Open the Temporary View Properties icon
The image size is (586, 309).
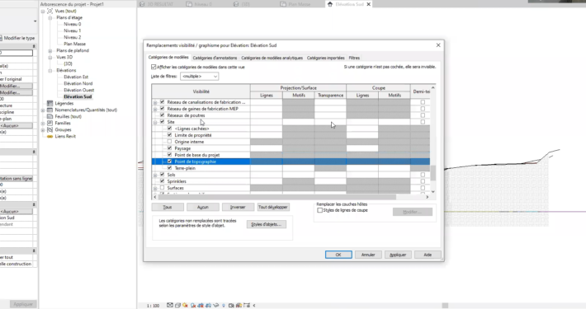(x=231, y=305)
